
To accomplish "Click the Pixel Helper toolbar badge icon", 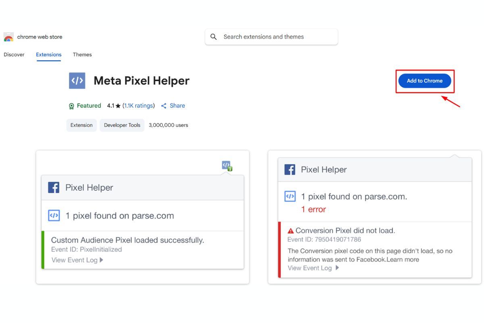I will pos(225,165).
